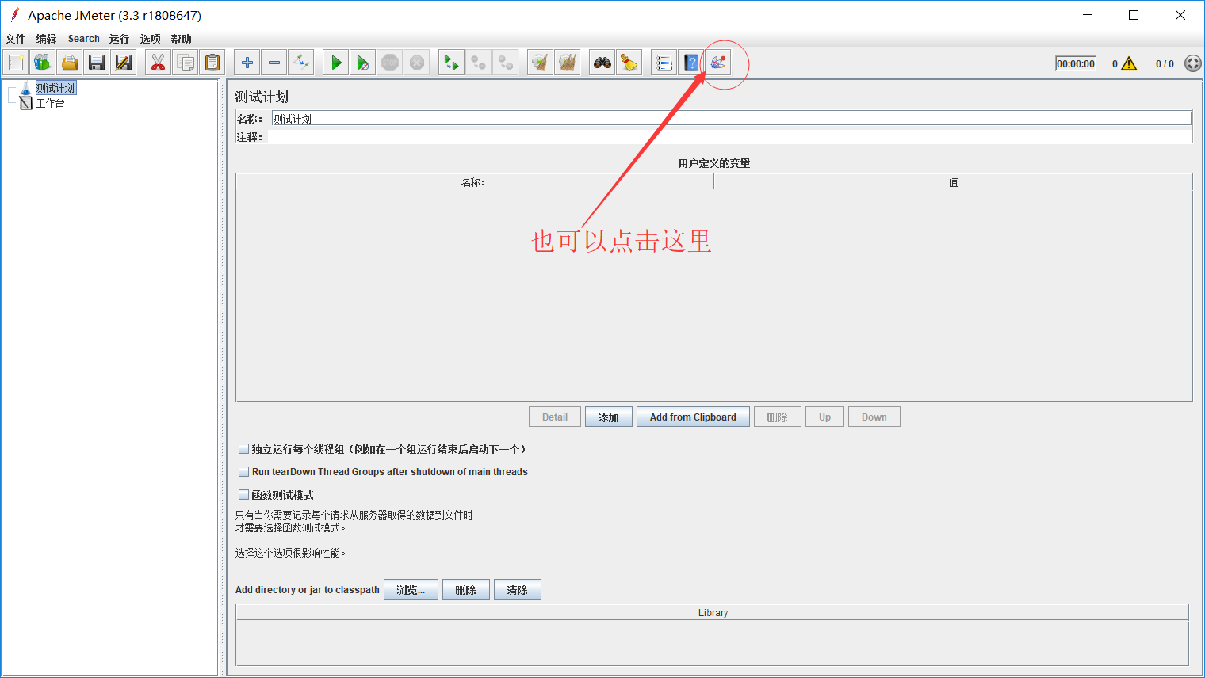Click the Remote Start All icon

tap(452, 63)
